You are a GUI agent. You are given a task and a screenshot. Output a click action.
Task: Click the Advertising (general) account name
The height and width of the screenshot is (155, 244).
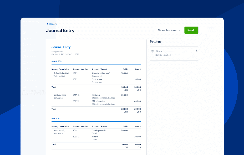pos(101,73)
